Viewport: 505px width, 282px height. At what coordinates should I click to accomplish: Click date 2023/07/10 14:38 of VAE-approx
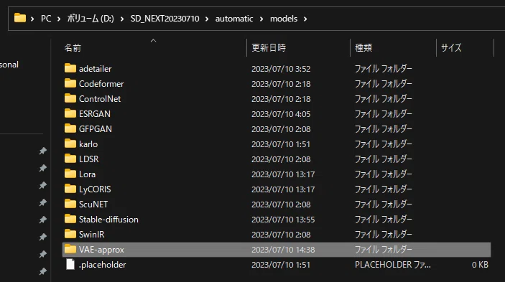point(283,250)
